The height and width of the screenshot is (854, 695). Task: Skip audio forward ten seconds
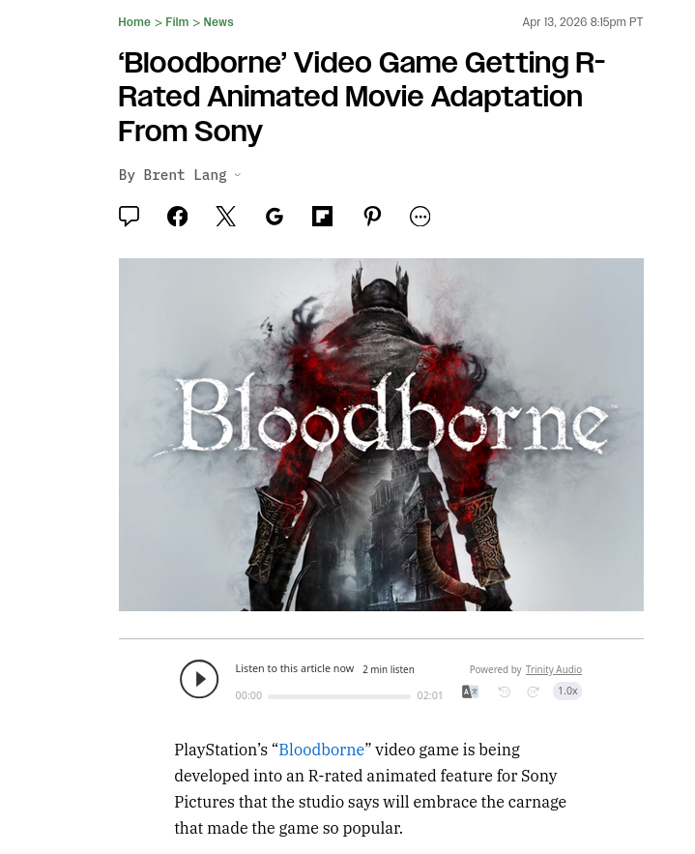[533, 692]
